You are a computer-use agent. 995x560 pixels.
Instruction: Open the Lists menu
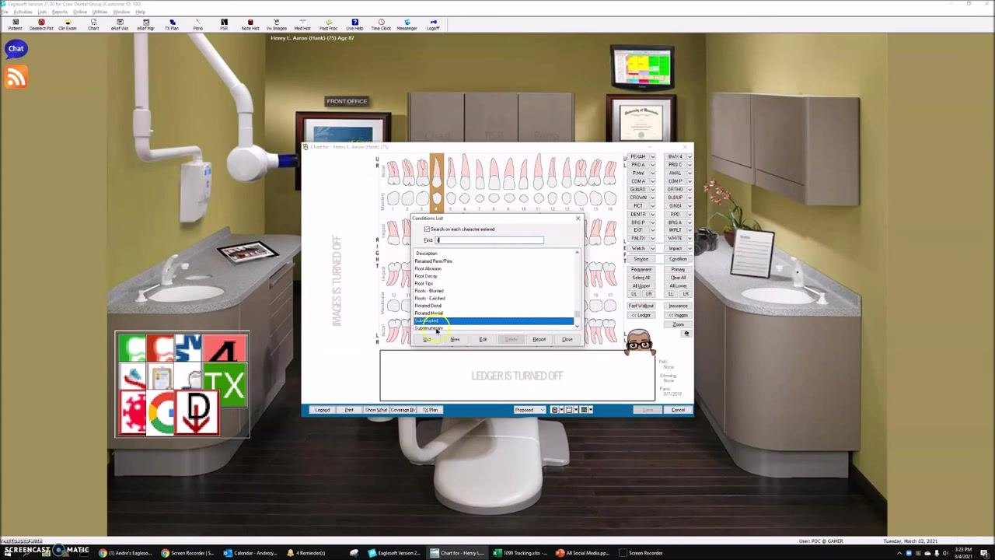tap(42, 12)
